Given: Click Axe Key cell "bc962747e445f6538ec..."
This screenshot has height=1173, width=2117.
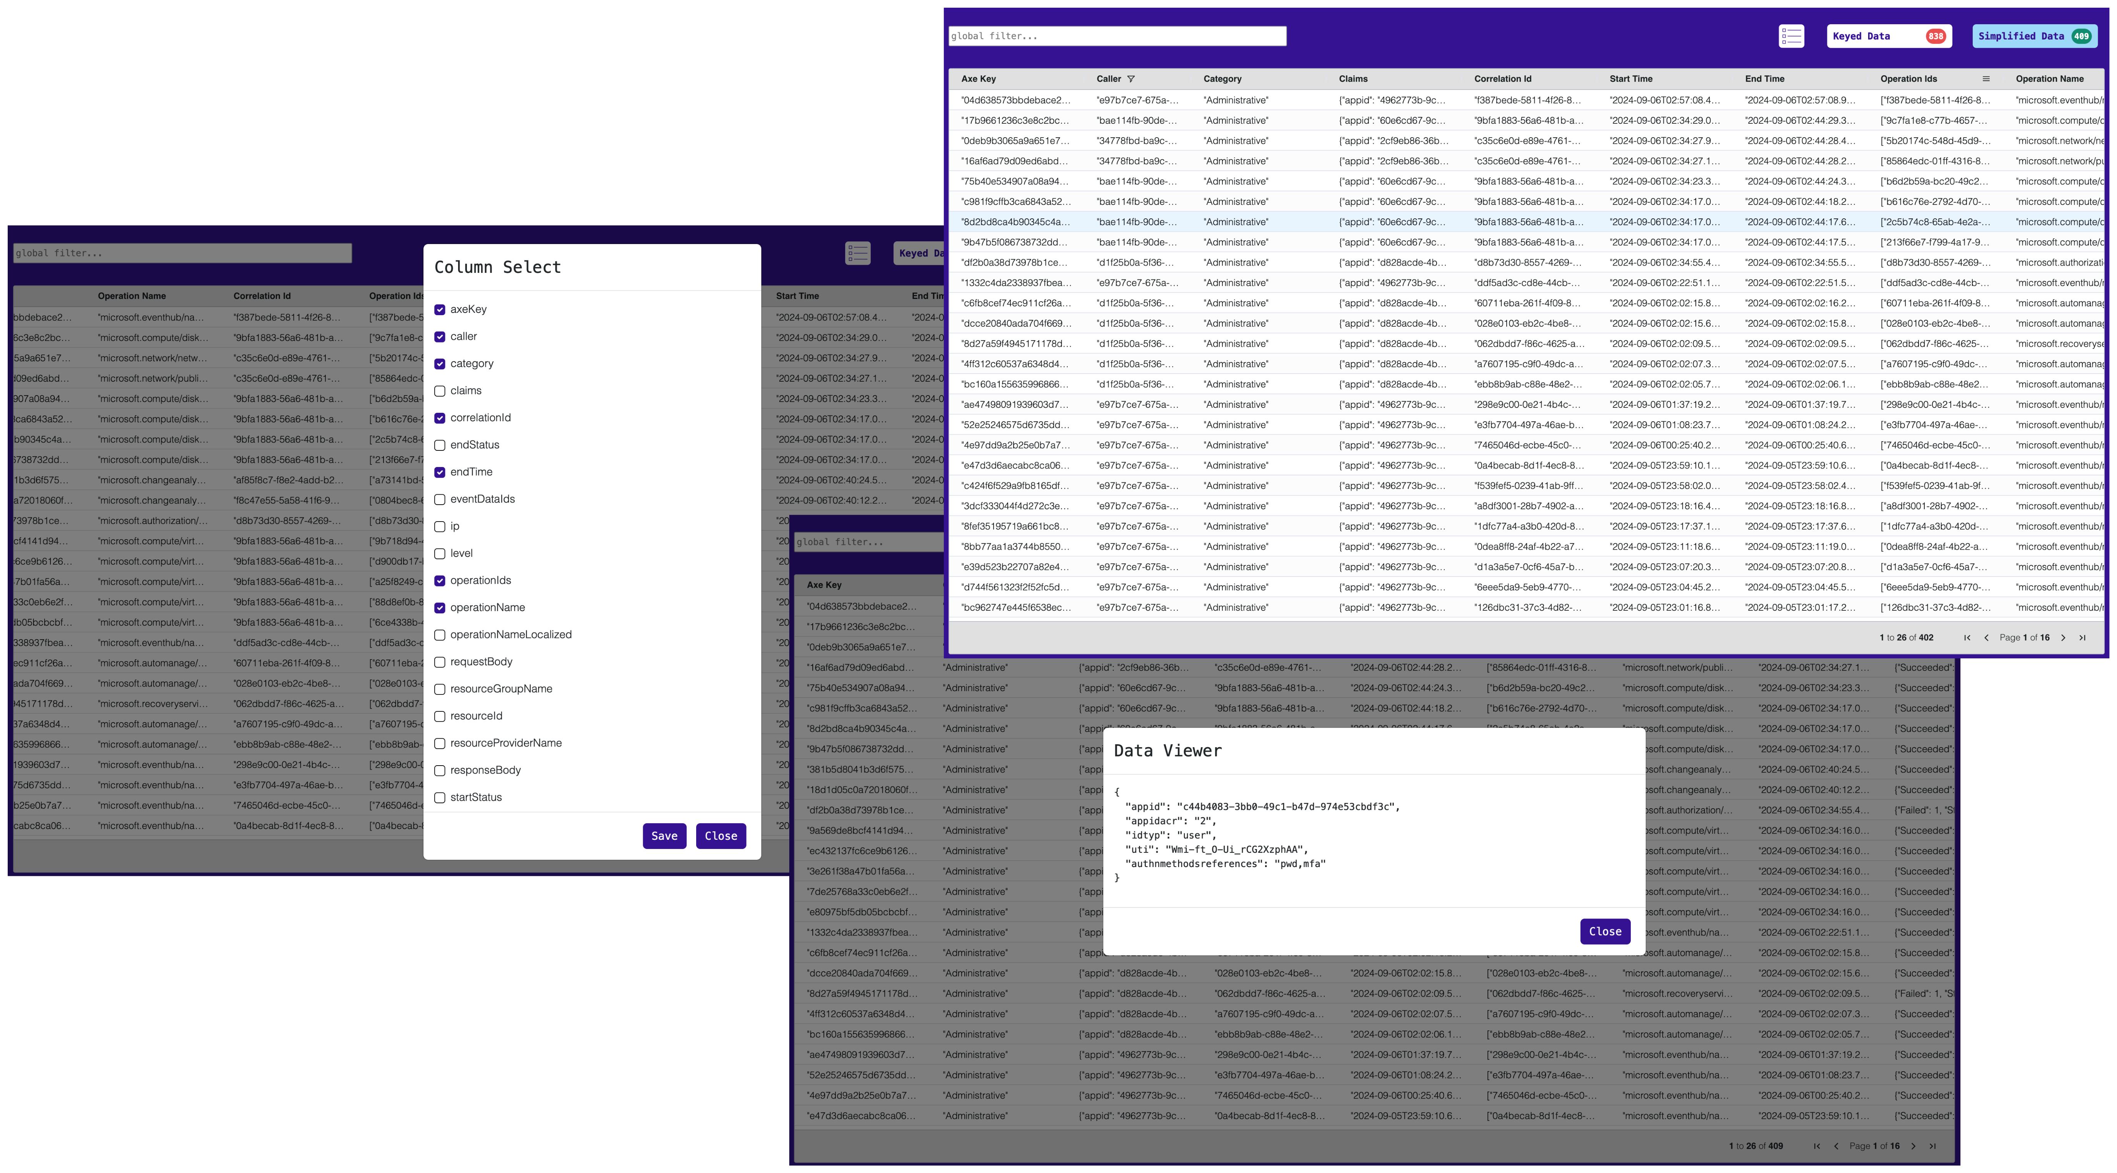Looking at the screenshot, I should (1016, 608).
